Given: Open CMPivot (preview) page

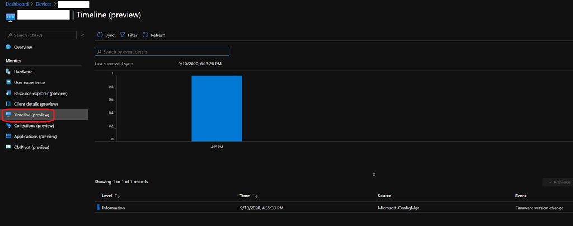Looking at the screenshot, I should (31, 147).
